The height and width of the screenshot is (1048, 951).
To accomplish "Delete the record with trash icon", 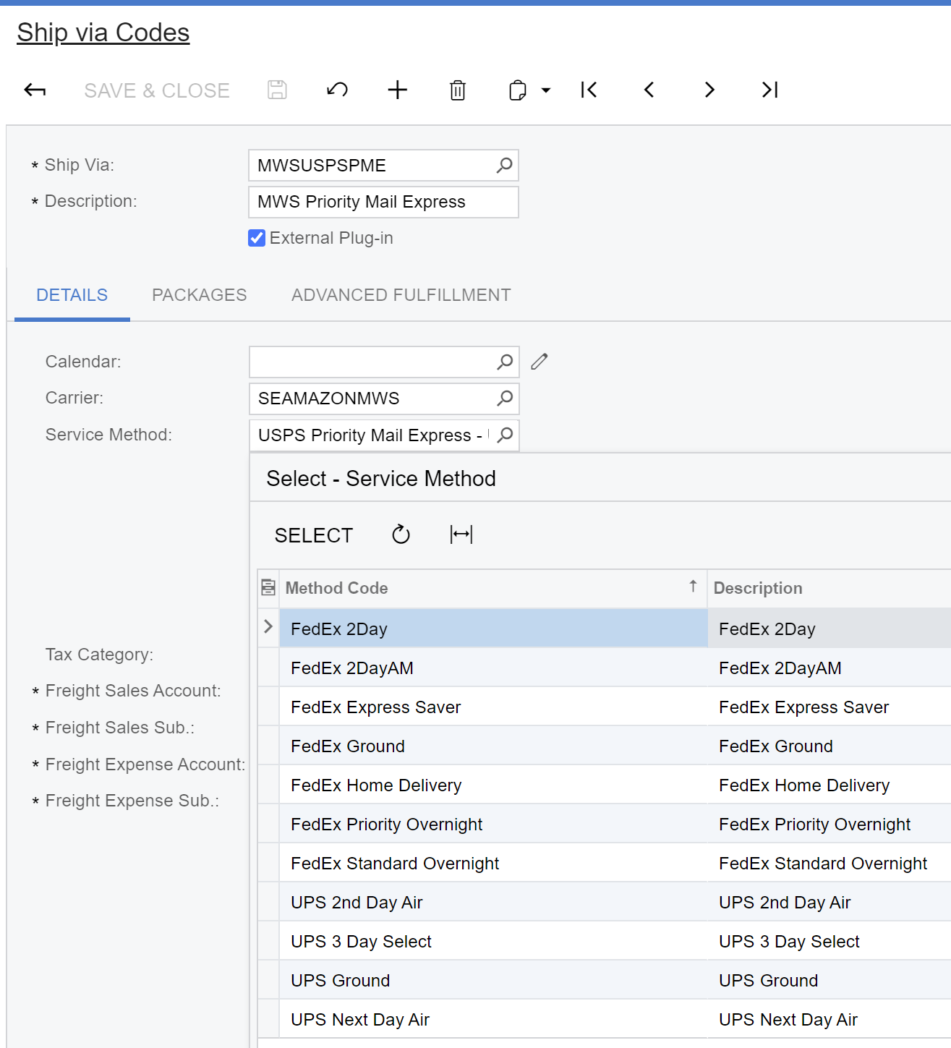I will [x=458, y=90].
